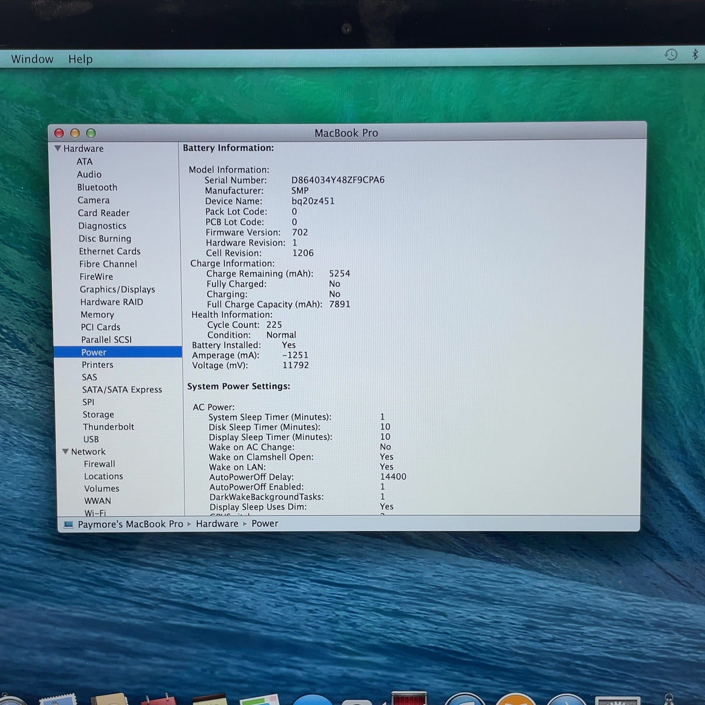Select Memory in the sidebar
The width and height of the screenshot is (705, 705).
98,315
